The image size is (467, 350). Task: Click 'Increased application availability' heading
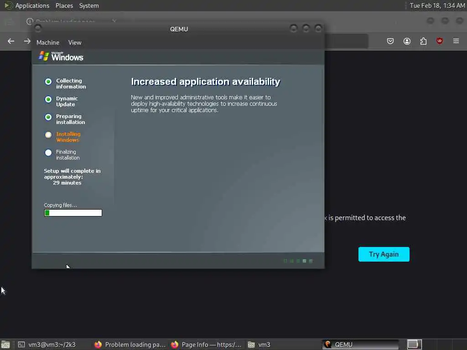[206, 82]
